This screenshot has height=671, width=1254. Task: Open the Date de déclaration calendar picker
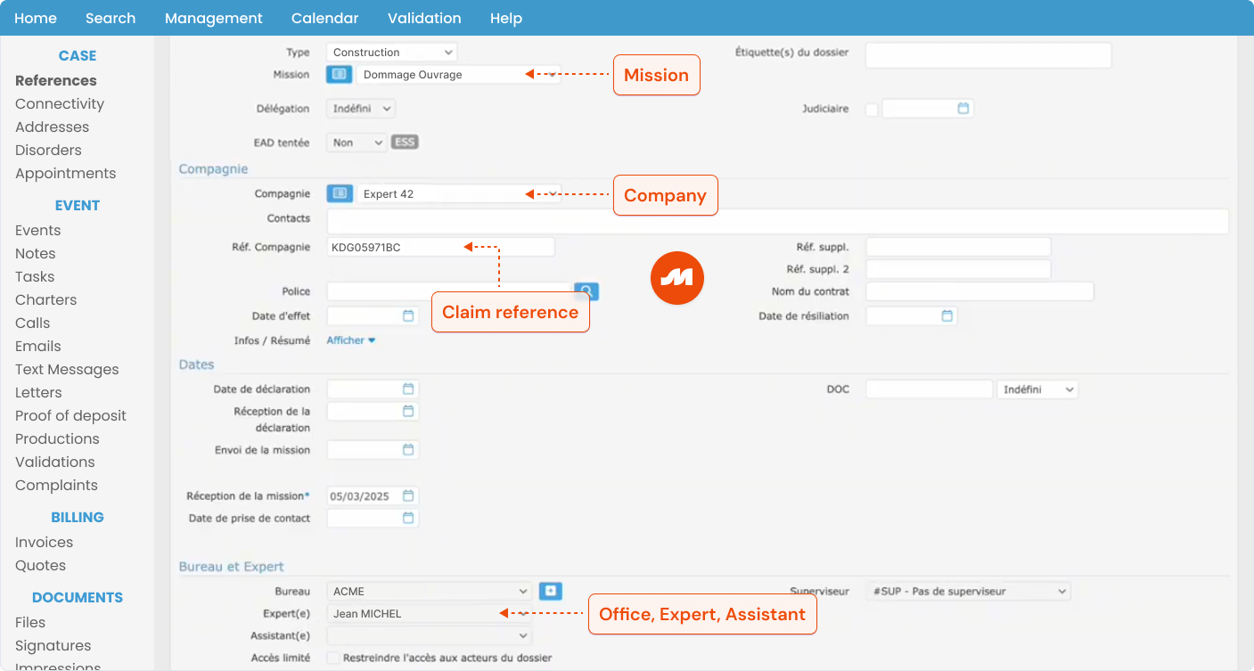408,389
